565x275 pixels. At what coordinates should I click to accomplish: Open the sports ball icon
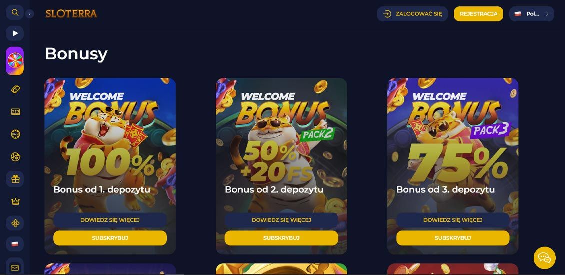point(15,157)
